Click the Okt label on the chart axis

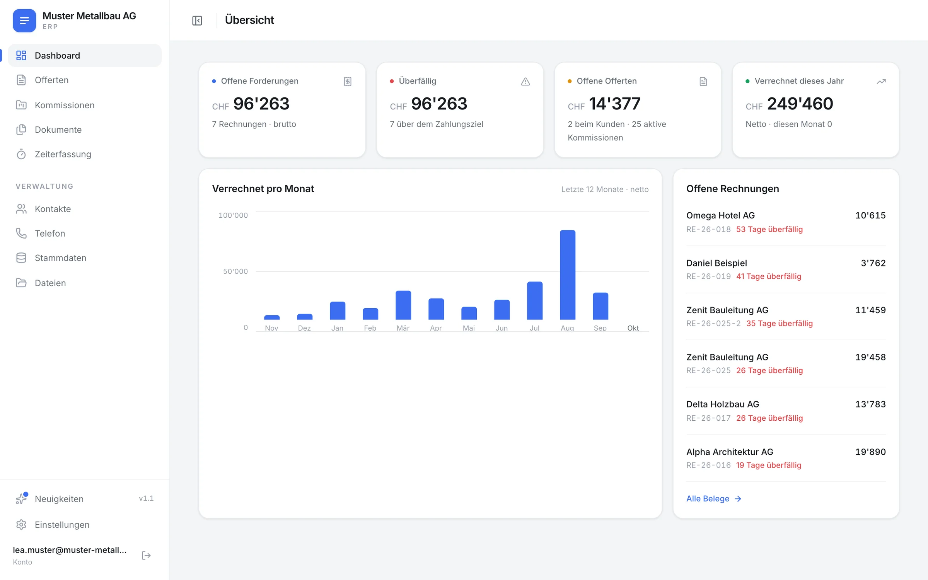pos(633,328)
